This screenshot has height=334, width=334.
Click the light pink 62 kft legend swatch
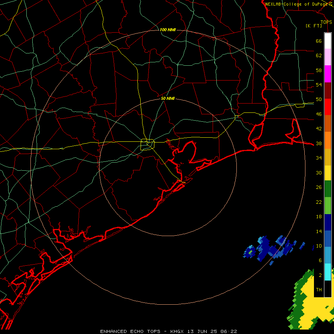(328, 57)
